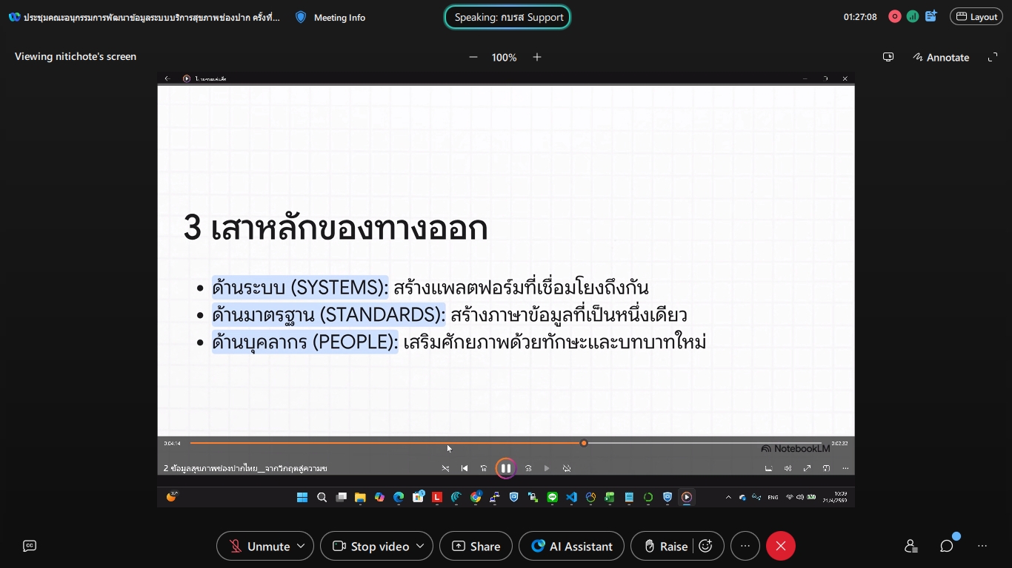Open reactions smiley icon

tap(706, 546)
